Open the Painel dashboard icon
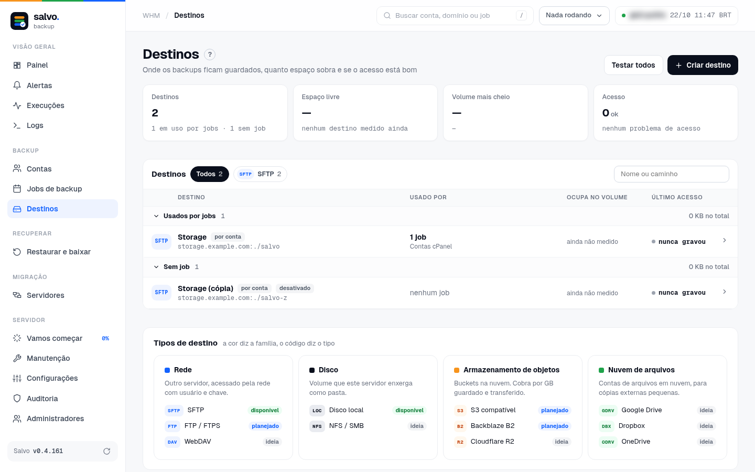Screen dimensions: 755x472 [17, 65]
